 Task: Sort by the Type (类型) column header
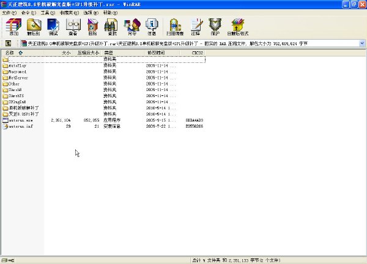(123, 53)
